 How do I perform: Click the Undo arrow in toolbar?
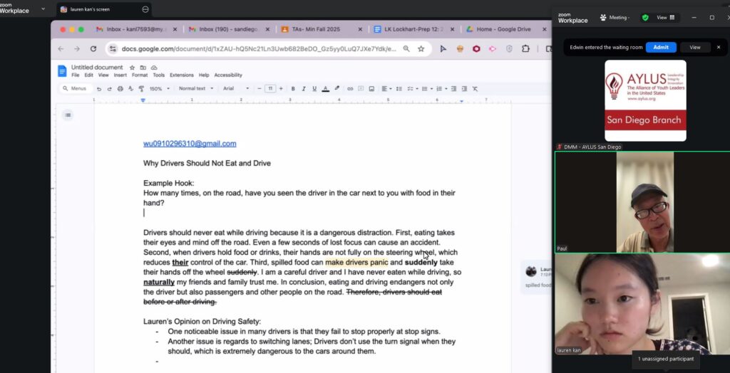click(99, 88)
